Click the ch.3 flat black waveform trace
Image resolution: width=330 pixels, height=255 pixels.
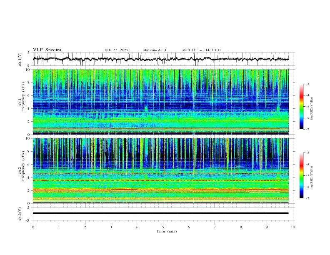161,213
